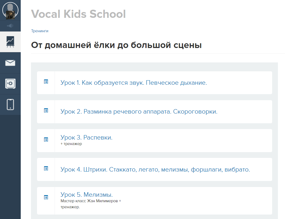The height and width of the screenshot is (219, 285).
Task: Click the list icon beside Урок 4
Action: click(46, 168)
